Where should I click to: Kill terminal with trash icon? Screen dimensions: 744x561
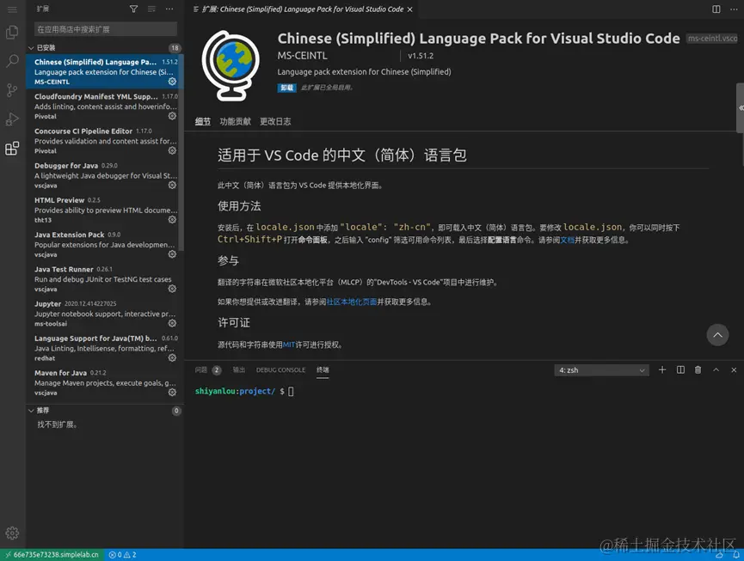(698, 370)
